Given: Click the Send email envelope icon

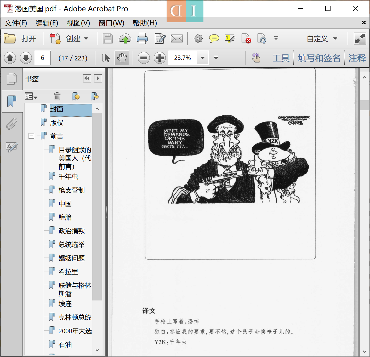Looking at the screenshot, I should coord(177,39).
